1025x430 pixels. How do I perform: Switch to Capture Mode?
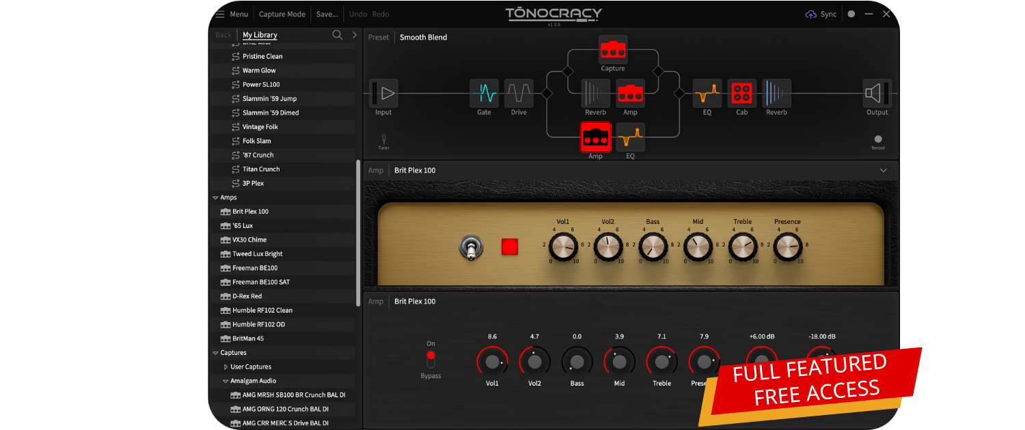[282, 14]
